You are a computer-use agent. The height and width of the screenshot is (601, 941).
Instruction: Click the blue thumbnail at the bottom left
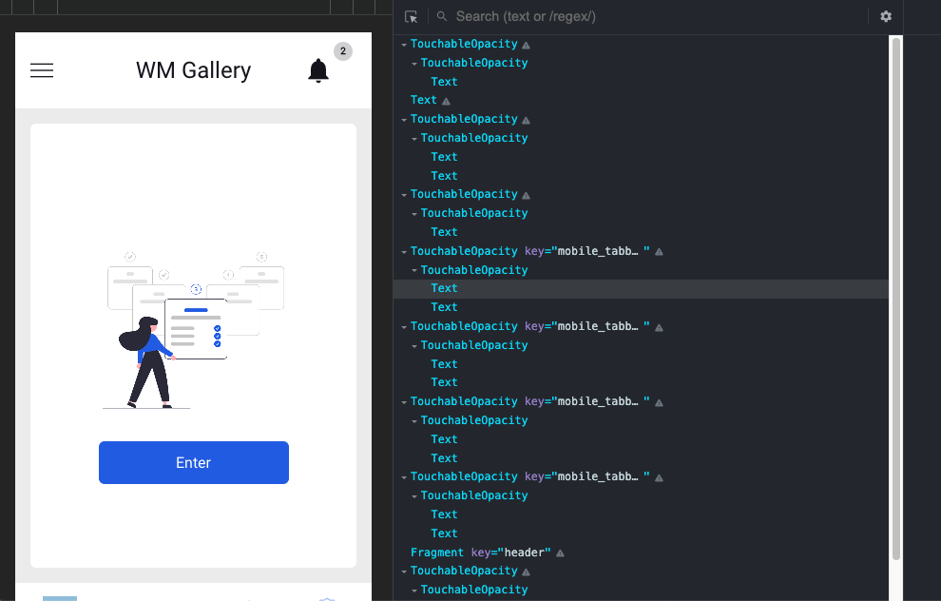pos(60,598)
